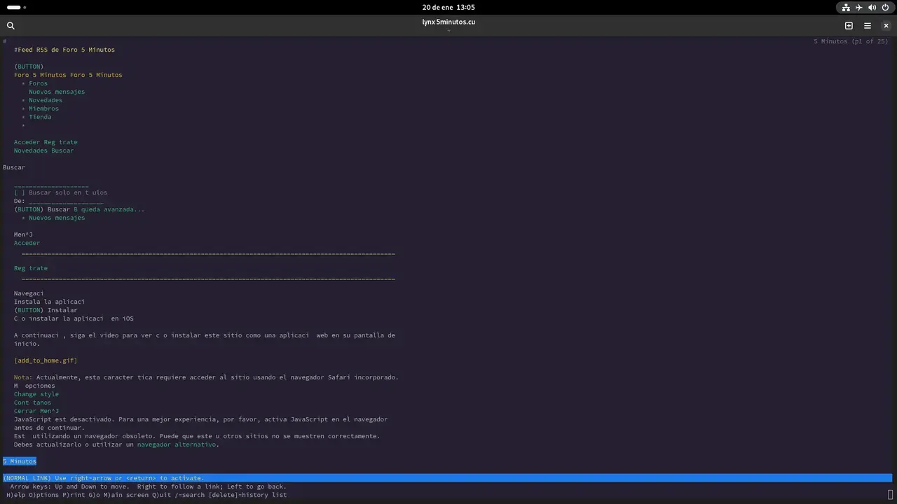
Task: Click the airplane mode icon in tray
Action: pyautogui.click(x=859, y=8)
